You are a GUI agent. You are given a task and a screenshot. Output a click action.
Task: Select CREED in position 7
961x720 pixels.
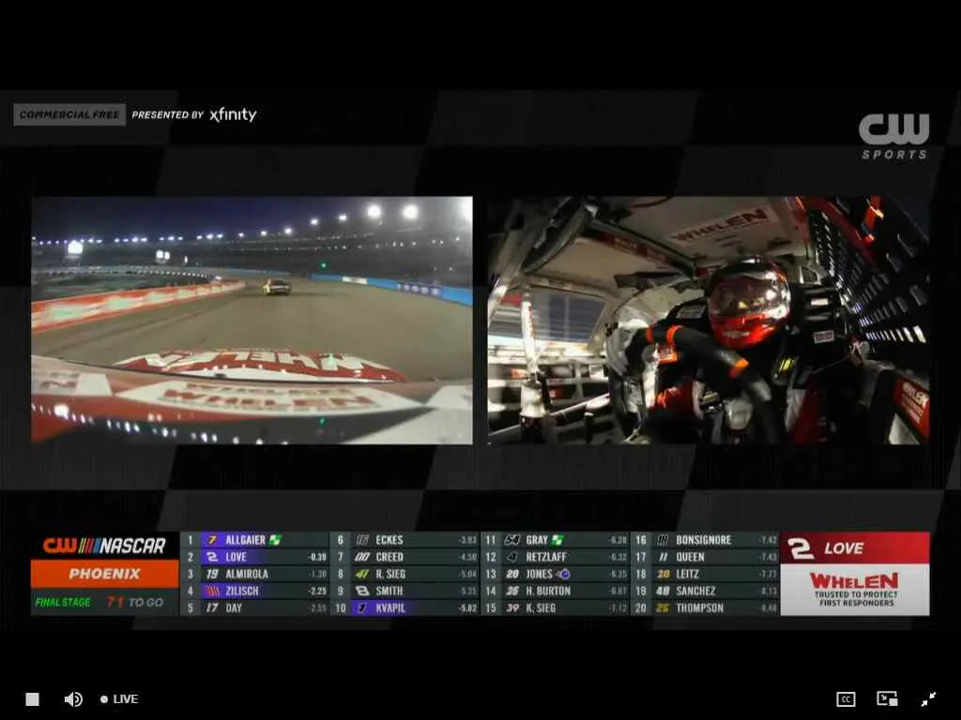[x=404, y=557]
